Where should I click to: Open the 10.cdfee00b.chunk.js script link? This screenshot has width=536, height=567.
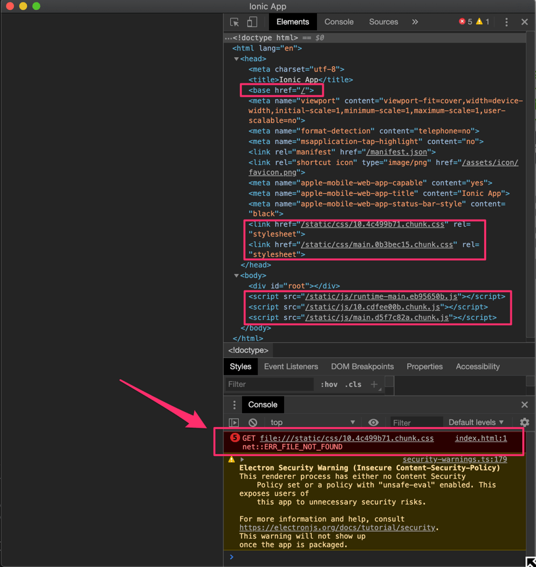[x=372, y=307]
